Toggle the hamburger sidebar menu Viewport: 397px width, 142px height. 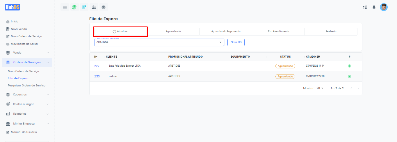[65, 7]
